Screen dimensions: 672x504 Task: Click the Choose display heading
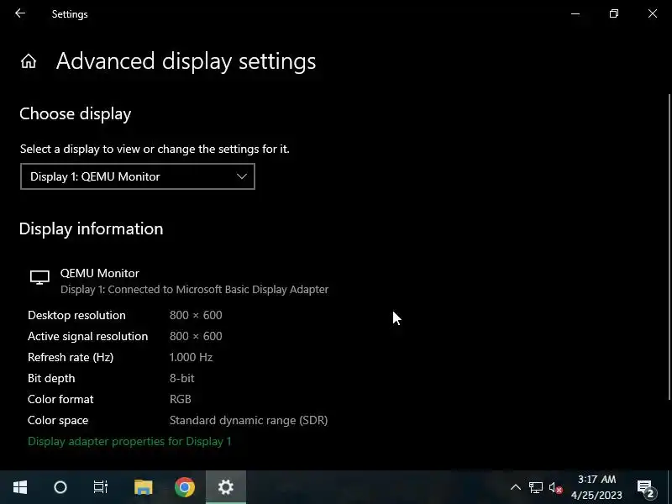(x=76, y=114)
